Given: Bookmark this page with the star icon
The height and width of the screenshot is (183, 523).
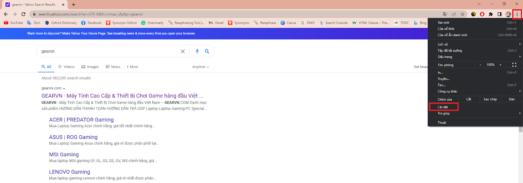Looking at the screenshot, I should 463,14.
